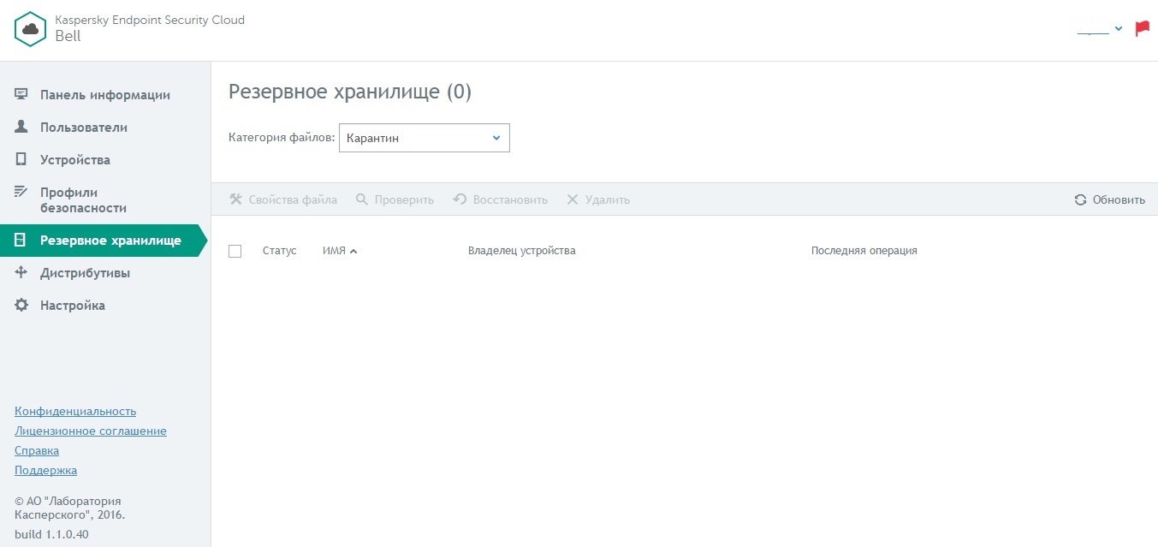Click the red flag notification icon
The image size is (1158, 547).
(x=1142, y=28)
